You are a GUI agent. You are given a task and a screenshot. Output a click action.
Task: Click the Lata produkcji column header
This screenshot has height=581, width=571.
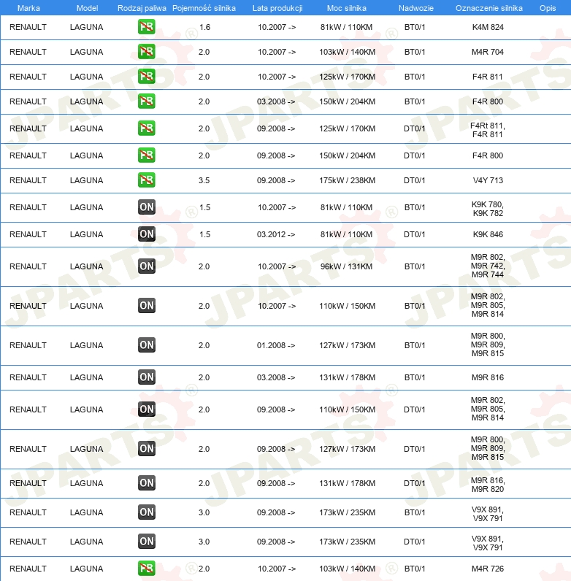click(277, 8)
